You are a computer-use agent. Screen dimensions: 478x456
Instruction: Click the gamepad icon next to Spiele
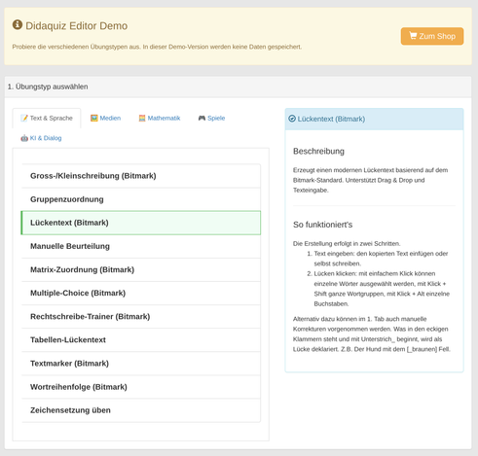click(202, 118)
